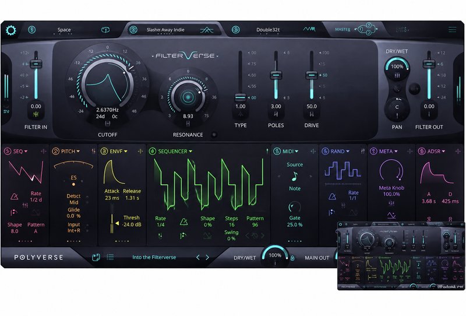Click the Meta Knob dial
The height and width of the screenshot is (316, 466).
(x=391, y=171)
